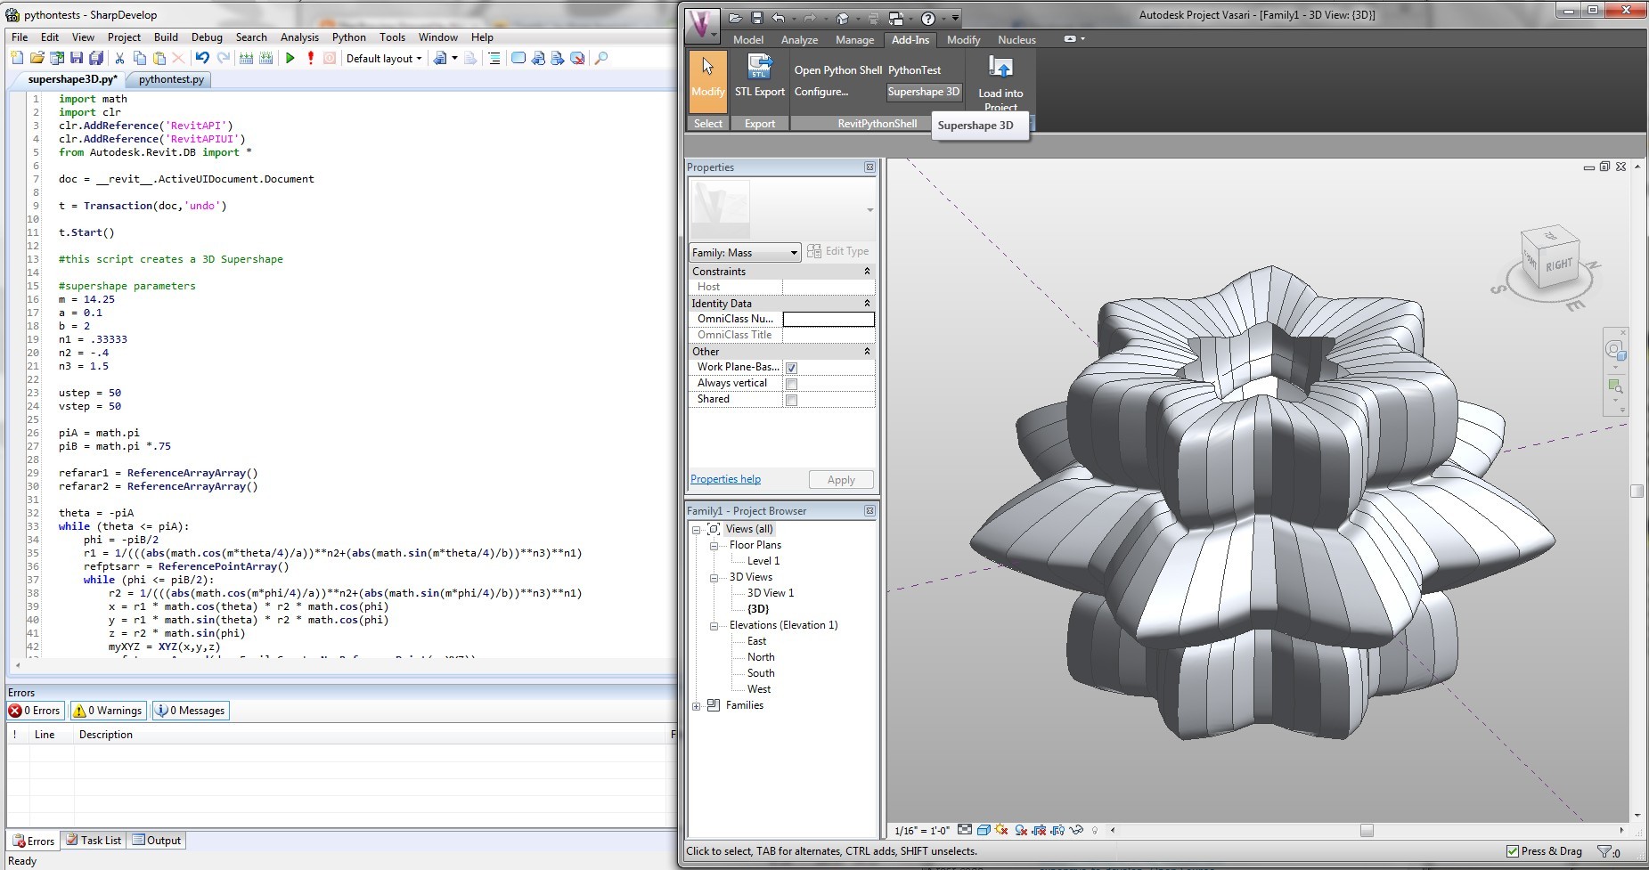Toggle the Always vertical checkbox
Viewport: 1649px width, 870px height.
(x=791, y=384)
